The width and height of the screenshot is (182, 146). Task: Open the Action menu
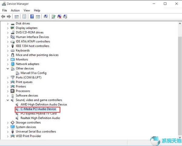[15, 10]
